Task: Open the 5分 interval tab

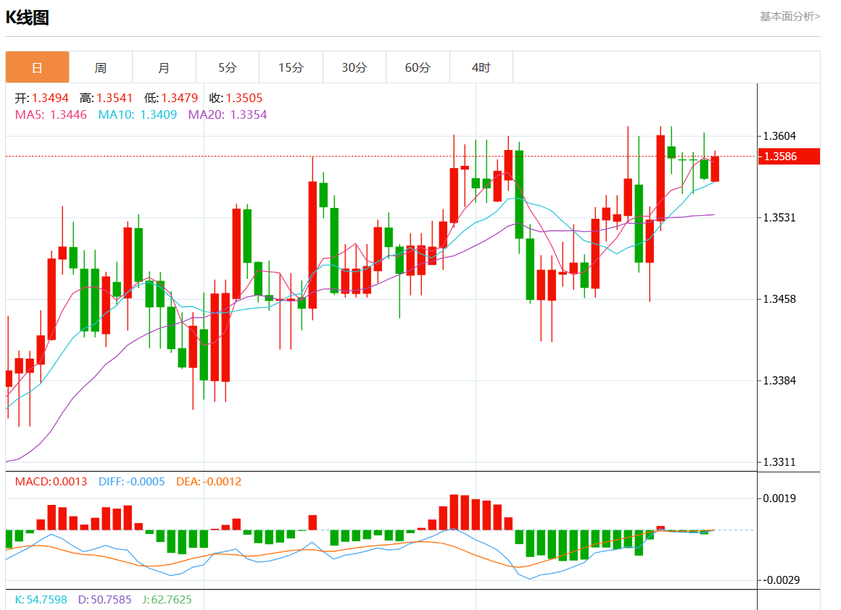Action: pos(228,67)
